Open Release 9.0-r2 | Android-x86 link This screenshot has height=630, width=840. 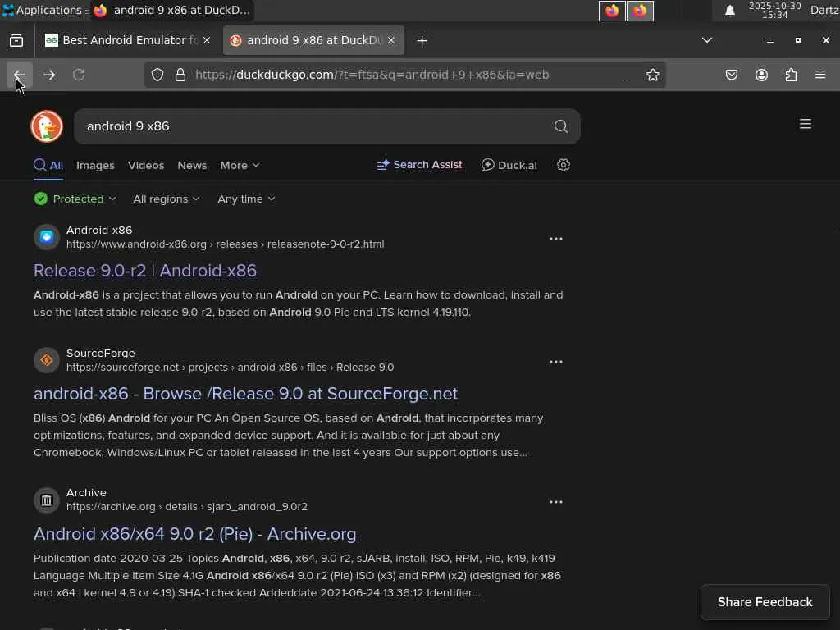click(x=145, y=271)
